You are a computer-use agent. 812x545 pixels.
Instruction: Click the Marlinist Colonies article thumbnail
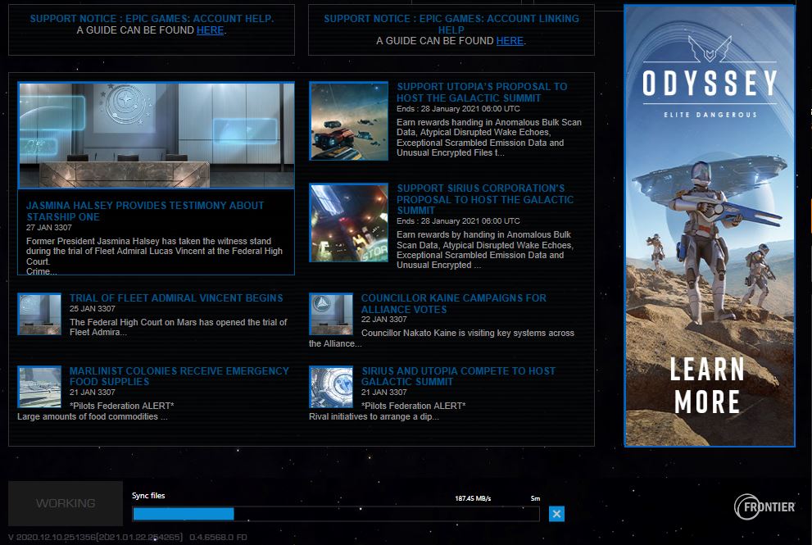(39, 387)
